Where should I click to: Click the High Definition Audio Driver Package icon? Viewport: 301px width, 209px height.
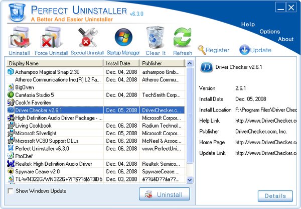click(11, 118)
